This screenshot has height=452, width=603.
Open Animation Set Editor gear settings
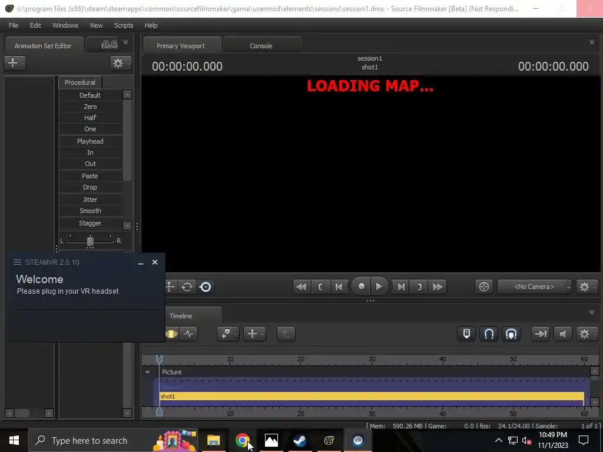click(x=120, y=62)
